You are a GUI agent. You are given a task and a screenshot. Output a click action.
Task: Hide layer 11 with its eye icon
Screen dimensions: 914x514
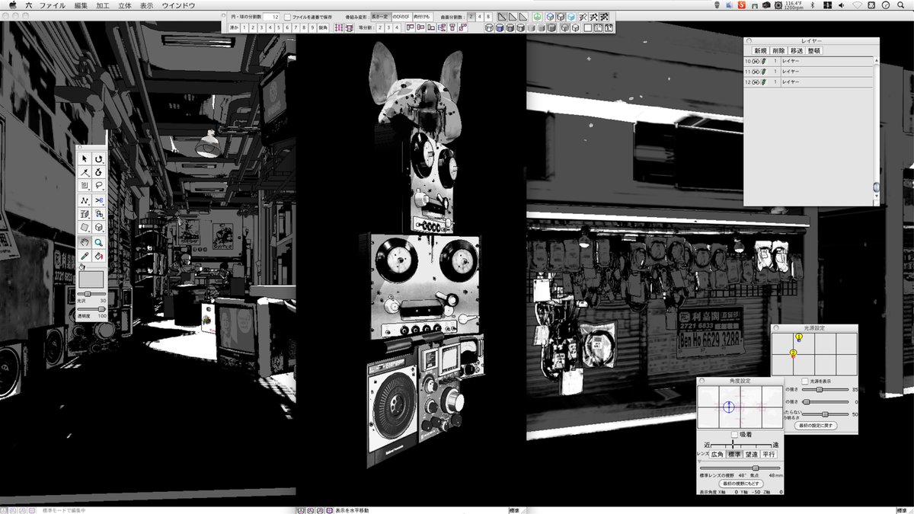[x=757, y=71]
